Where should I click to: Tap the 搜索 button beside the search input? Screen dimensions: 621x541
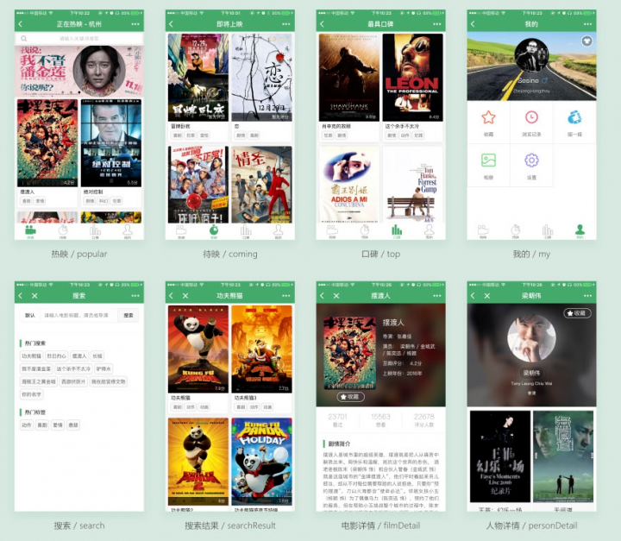click(129, 316)
